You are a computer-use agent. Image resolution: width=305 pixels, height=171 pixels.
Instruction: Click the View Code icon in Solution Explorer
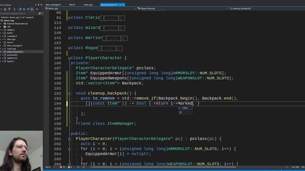click(37, 9)
